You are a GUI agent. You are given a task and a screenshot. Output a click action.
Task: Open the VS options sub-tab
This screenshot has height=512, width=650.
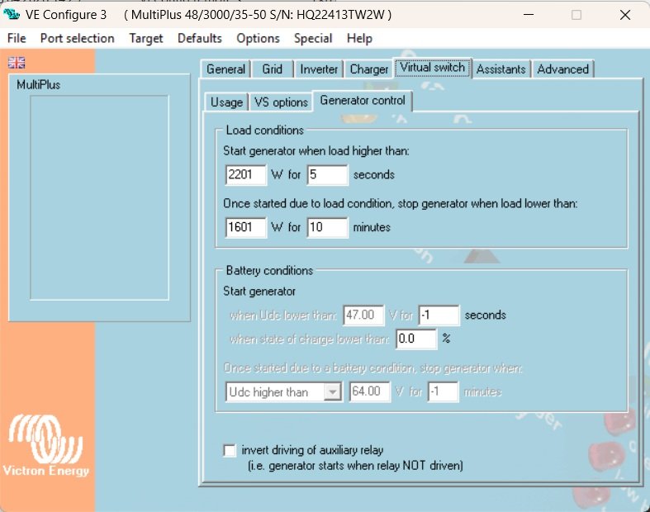click(281, 102)
